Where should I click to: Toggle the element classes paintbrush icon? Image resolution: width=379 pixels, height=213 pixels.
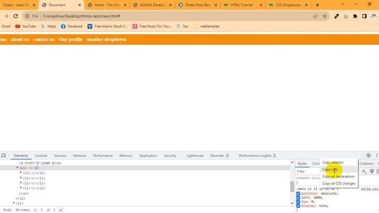pos(372,171)
